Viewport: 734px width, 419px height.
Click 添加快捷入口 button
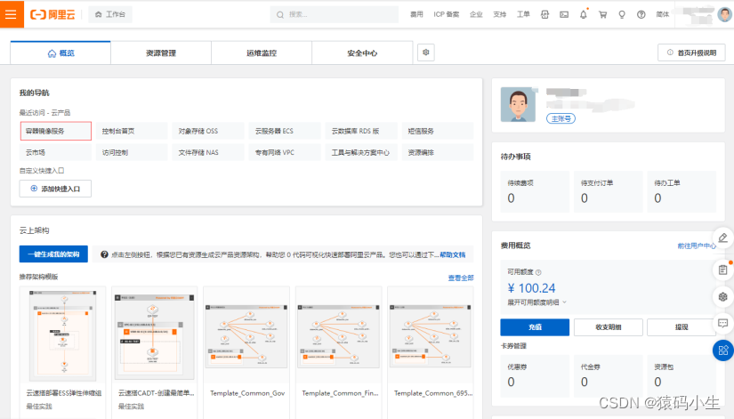[x=55, y=189]
